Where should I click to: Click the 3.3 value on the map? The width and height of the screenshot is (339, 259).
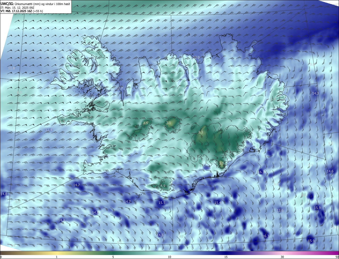[x=200, y=132]
